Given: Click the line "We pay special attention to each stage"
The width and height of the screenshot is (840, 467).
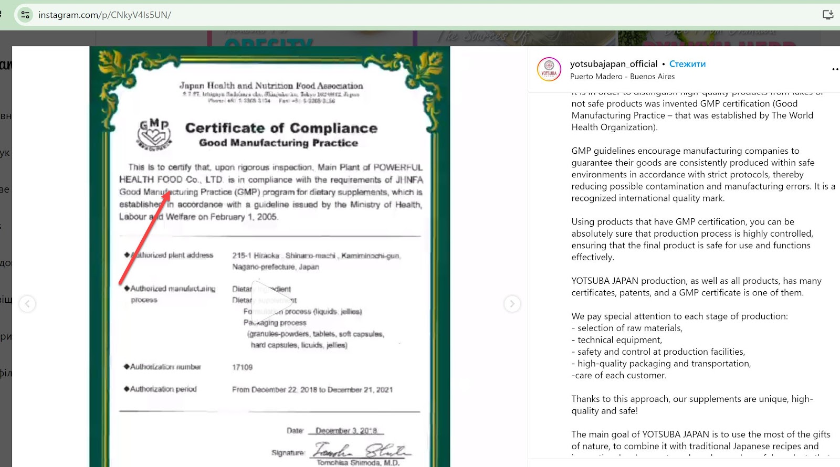Looking at the screenshot, I should tap(679, 316).
